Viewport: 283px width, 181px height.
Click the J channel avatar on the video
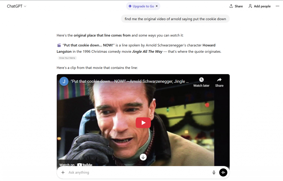64,81
